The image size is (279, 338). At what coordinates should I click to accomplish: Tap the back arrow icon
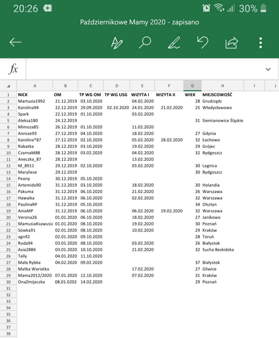(x=16, y=42)
